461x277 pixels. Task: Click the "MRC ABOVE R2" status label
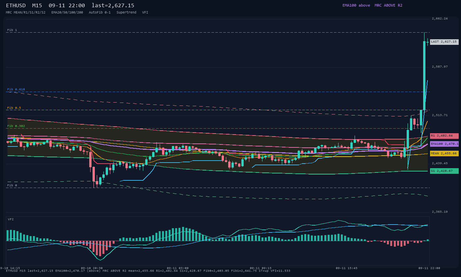[x=388, y=5]
